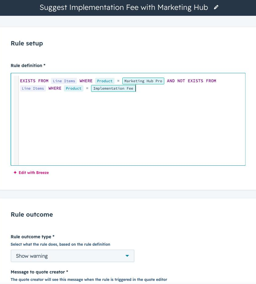
Task: Click first Line Items token in rule
Action: coord(64,81)
